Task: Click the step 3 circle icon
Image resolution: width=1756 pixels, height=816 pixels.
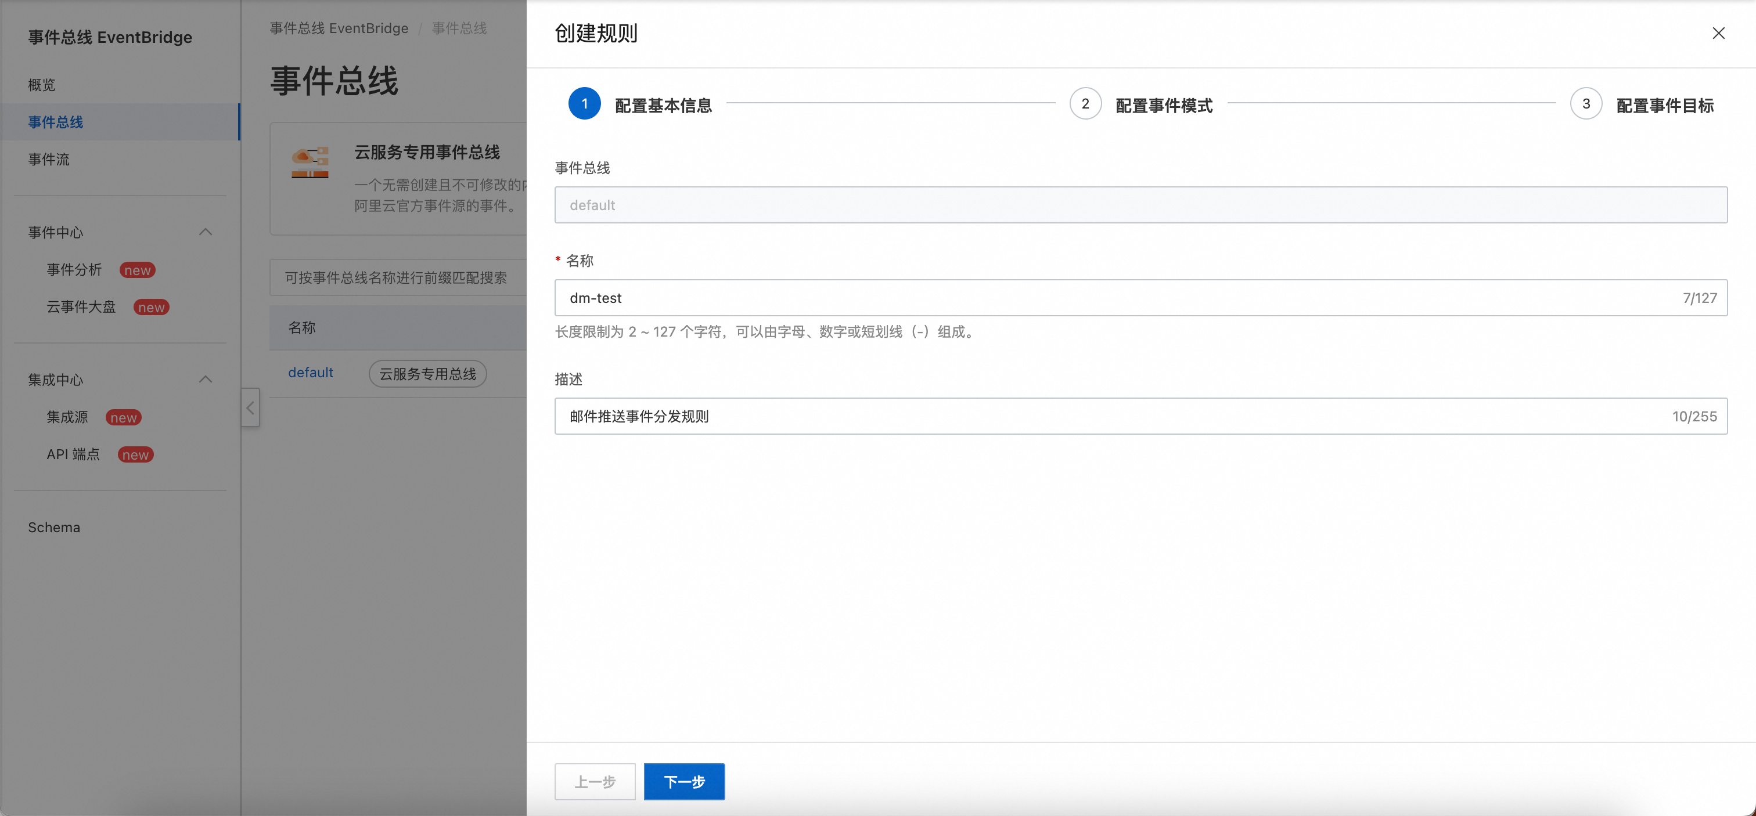Action: [x=1586, y=103]
